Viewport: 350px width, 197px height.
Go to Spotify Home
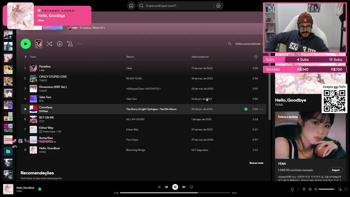131,6
